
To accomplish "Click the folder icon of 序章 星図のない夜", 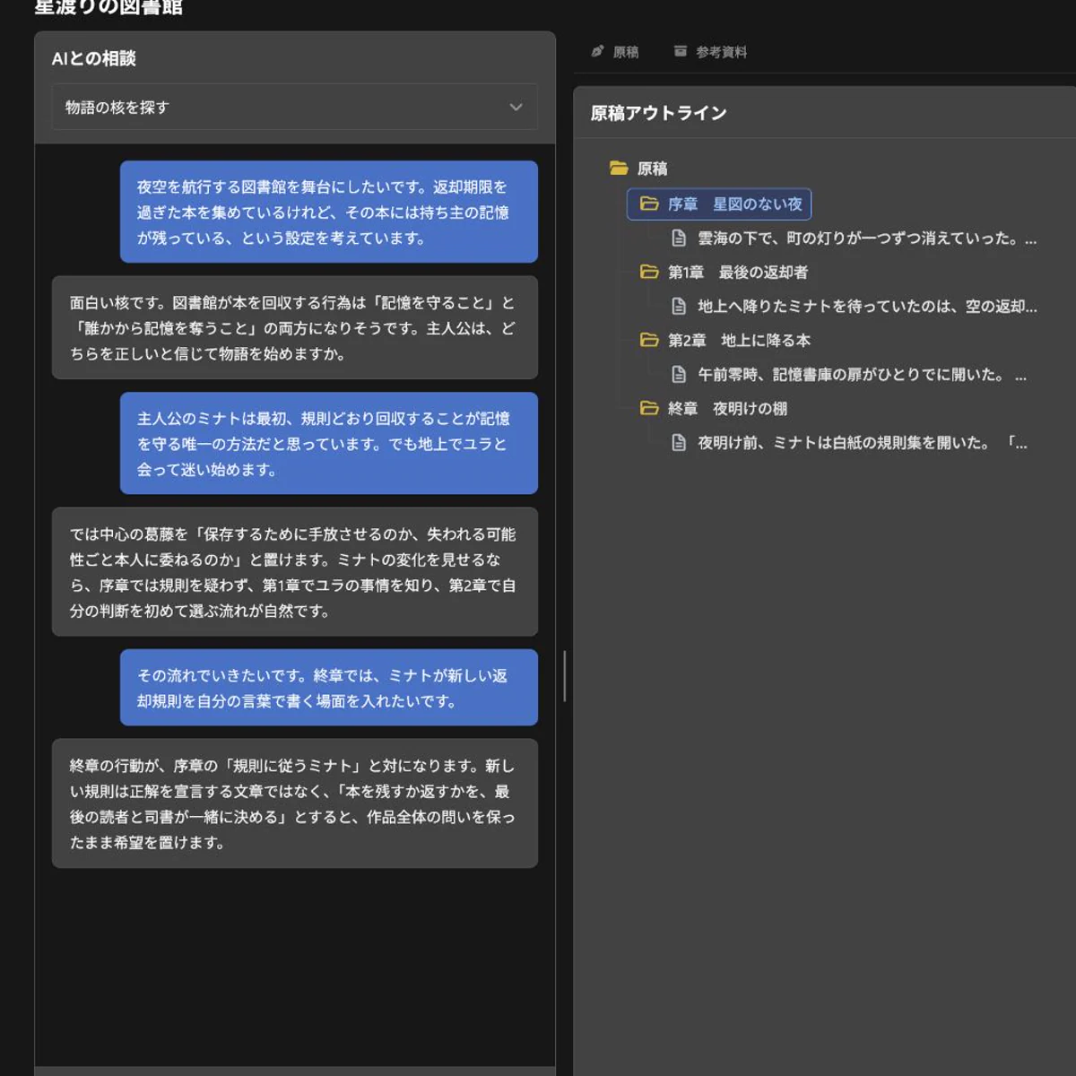I will coord(649,204).
